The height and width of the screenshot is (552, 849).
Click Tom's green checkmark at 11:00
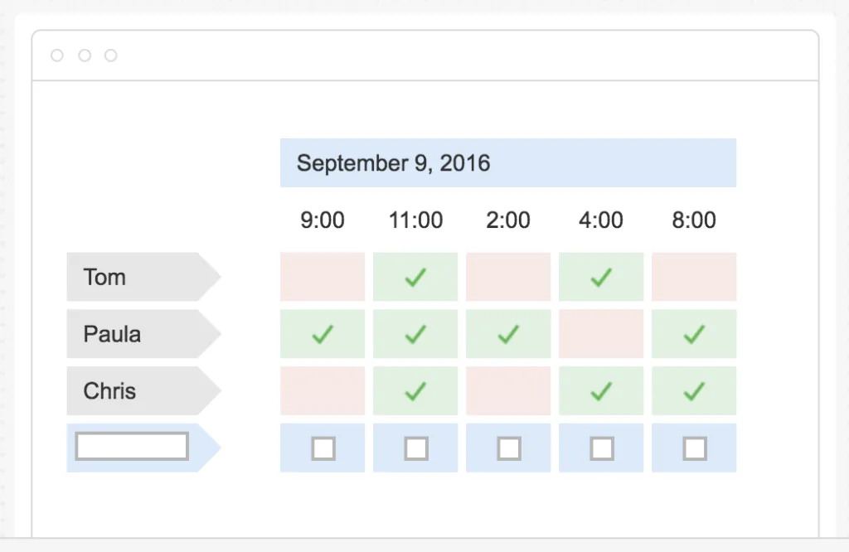point(415,277)
